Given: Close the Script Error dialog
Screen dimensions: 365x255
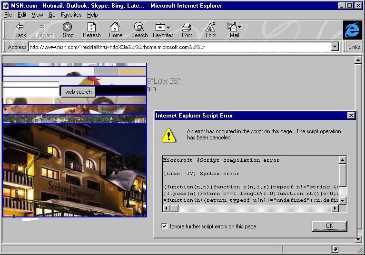Looking at the screenshot, I should 351,116.
